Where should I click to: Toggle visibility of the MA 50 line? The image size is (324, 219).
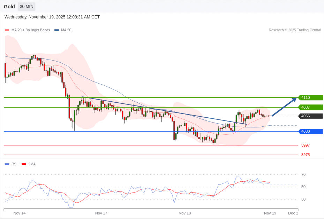pyautogui.click(x=56, y=30)
